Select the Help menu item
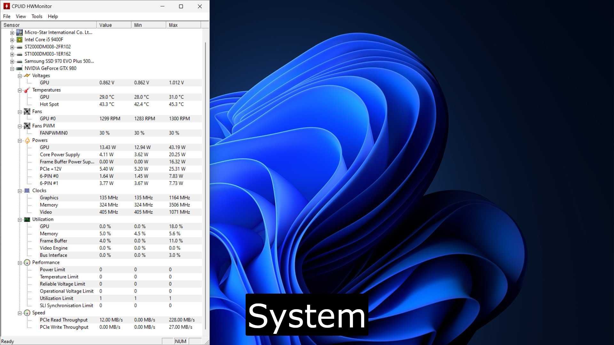The height and width of the screenshot is (345, 614). (53, 16)
